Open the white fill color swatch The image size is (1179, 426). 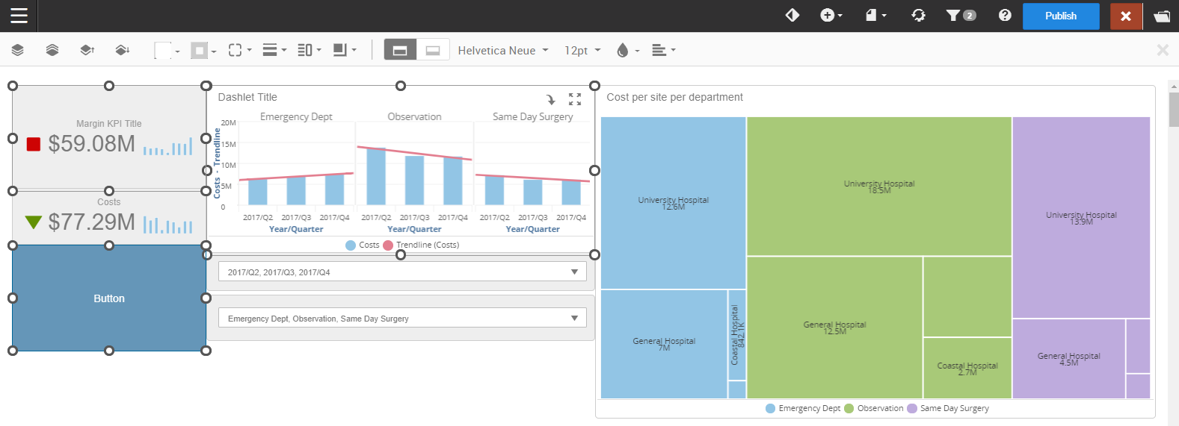tap(166, 50)
